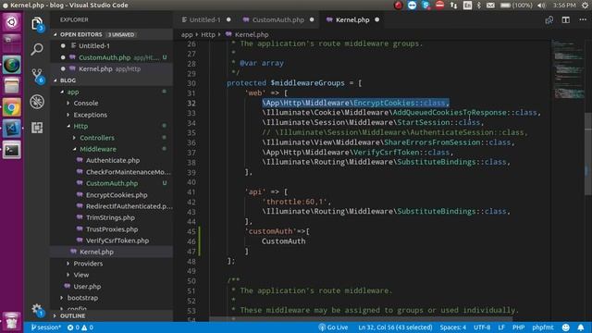Click the feedback smiley in status bar
The width and height of the screenshot is (592, 333).
pyautogui.click(x=565, y=327)
